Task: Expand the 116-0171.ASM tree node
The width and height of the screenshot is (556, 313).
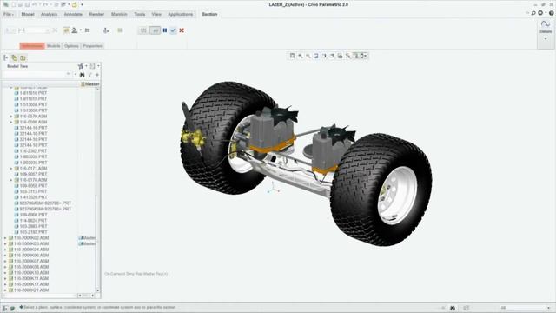Action: coord(11,169)
